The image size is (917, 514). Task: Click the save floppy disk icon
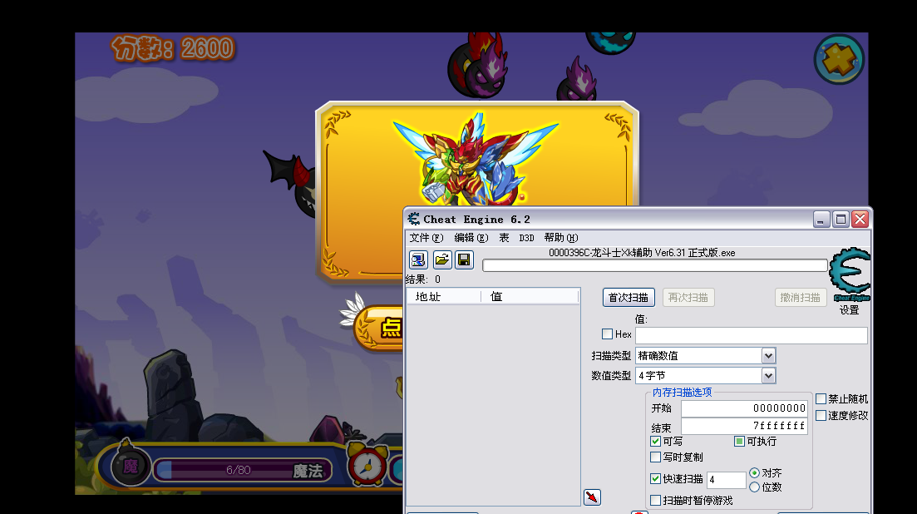(465, 259)
